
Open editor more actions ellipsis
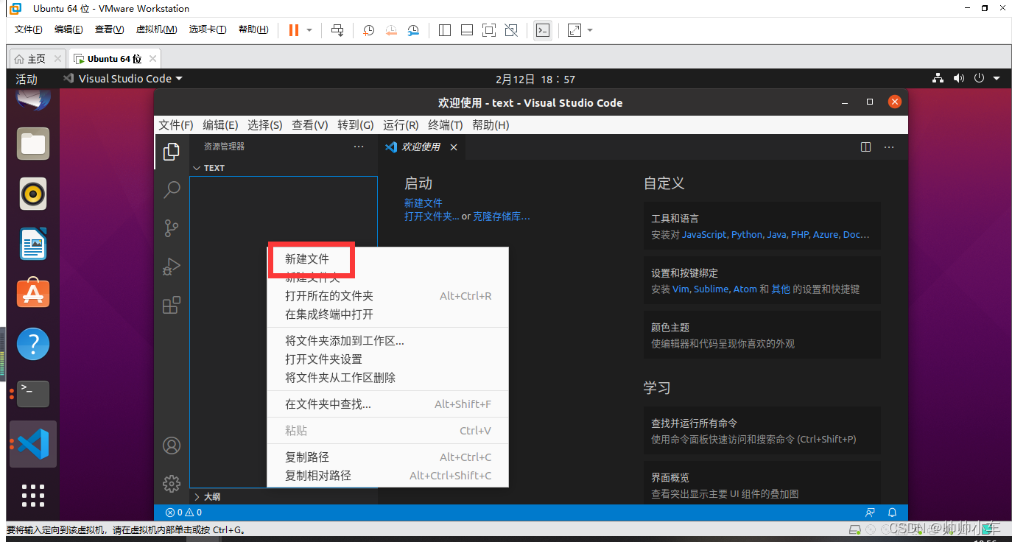click(x=890, y=147)
